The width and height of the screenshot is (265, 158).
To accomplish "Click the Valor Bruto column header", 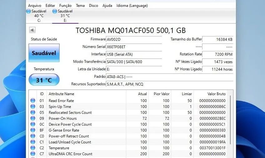I will point(210,94).
